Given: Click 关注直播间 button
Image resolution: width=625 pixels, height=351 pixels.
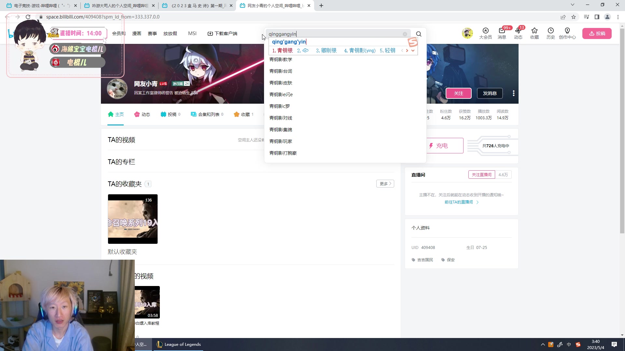Looking at the screenshot, I should pyautogui.click(x=481, y=175).
